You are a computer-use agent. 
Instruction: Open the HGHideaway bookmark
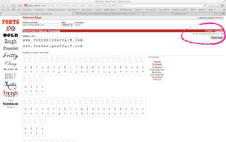126,10
